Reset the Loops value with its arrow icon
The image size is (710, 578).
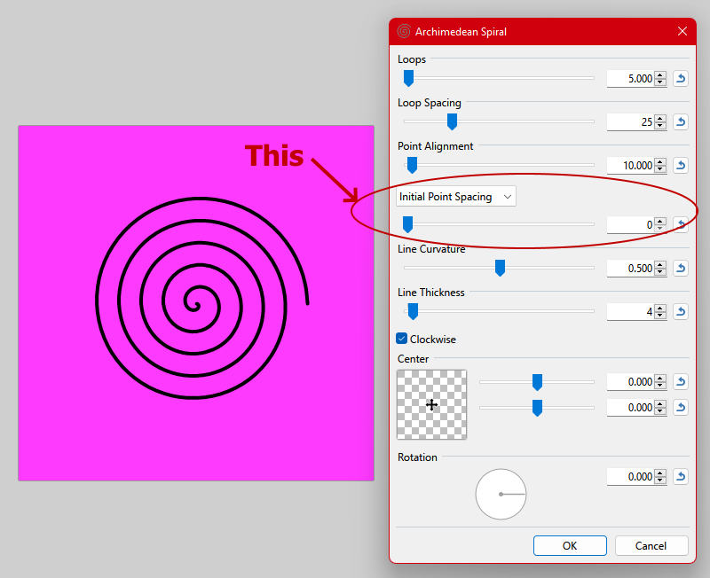pos(680,79)
